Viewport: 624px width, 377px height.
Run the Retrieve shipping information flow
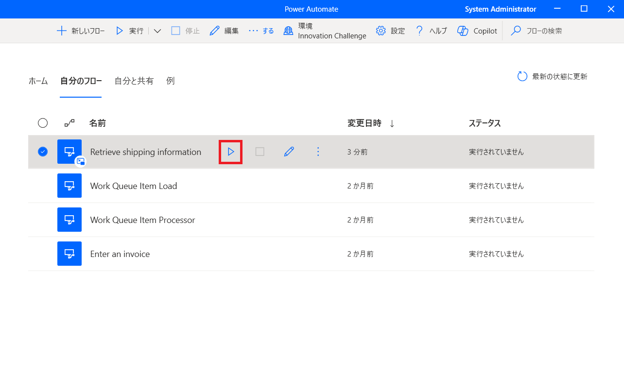point(231,152)
